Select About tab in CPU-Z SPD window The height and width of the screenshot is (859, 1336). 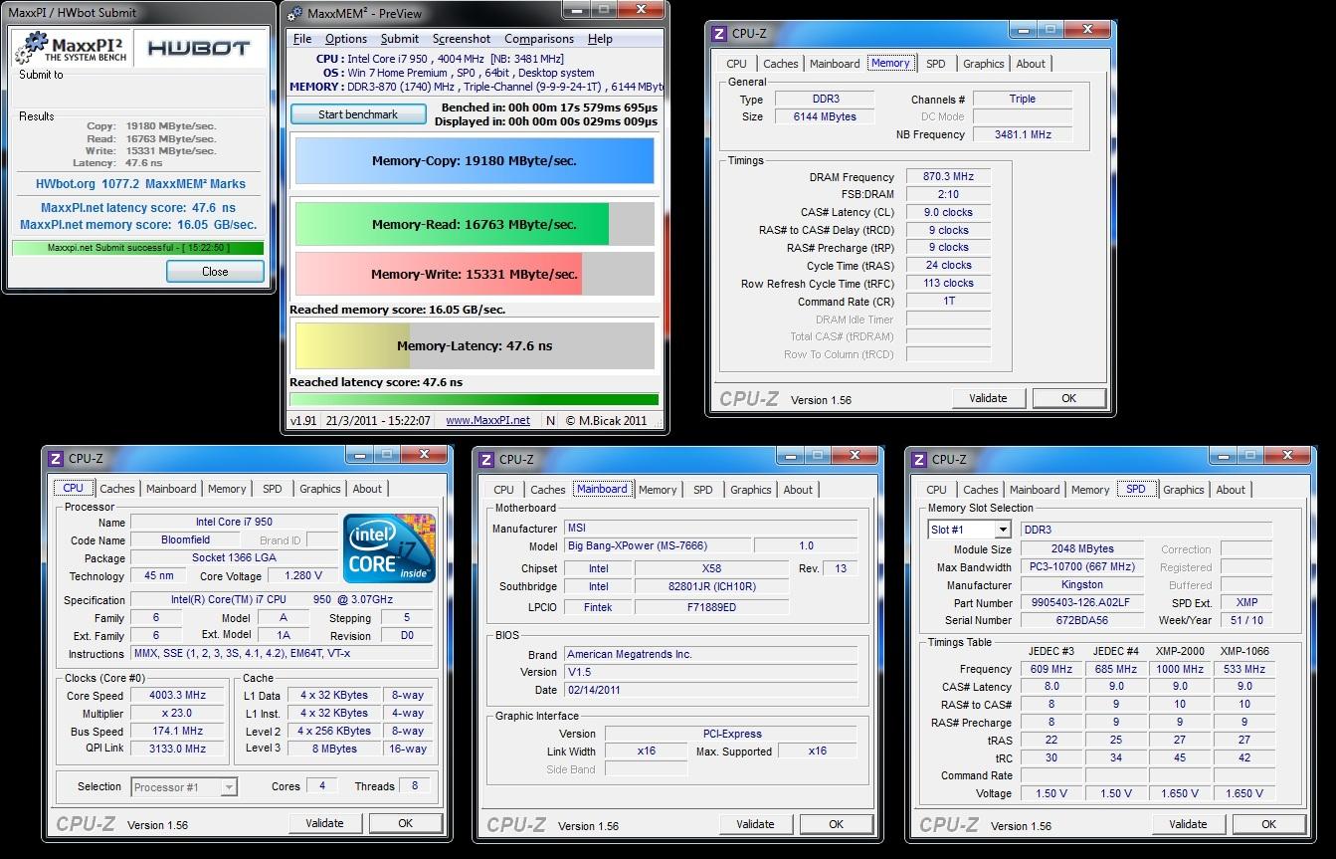(1231, 490)
